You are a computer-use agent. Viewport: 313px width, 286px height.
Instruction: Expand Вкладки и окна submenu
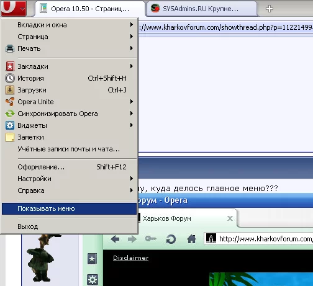[69, 25]
